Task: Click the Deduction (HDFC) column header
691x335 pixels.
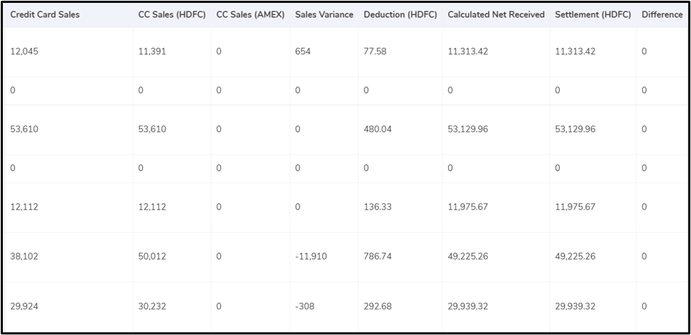Action: tap(400, 15)
